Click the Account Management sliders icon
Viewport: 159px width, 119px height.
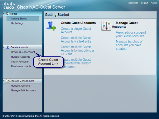coord(8,81)
